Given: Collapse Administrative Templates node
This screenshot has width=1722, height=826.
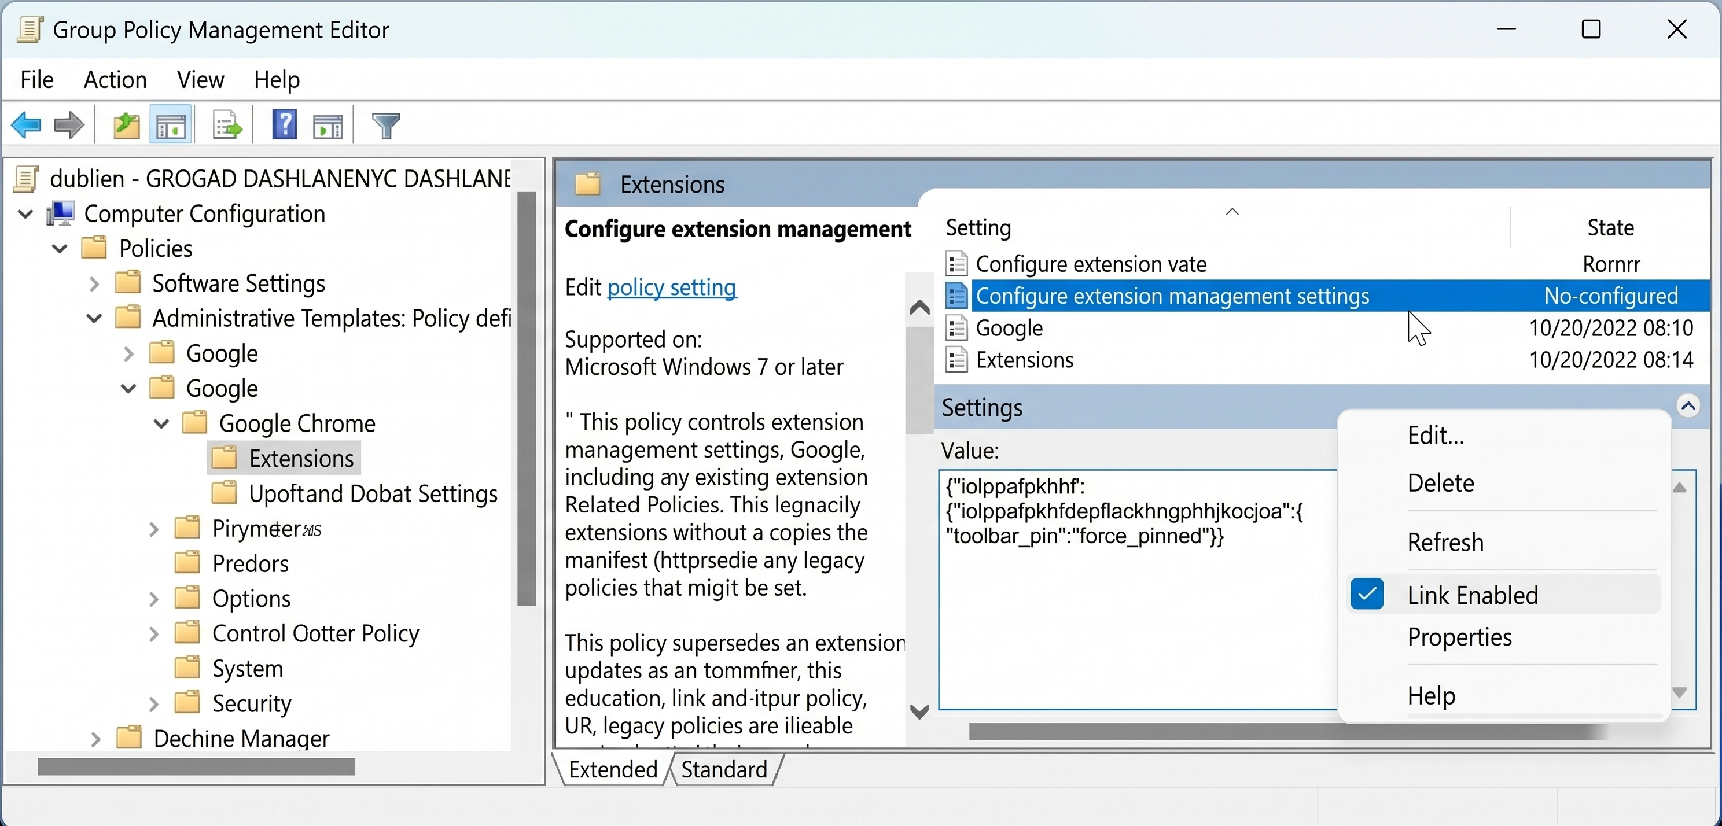Looking at the screenshot, I should [x=94, y=318].
